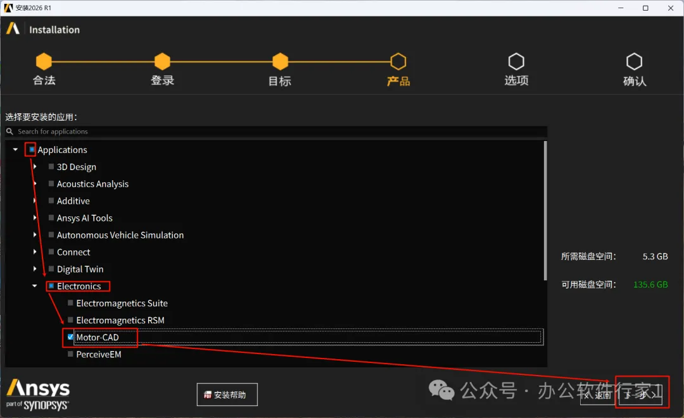This screenshot has width=684, height=418.
Task: Click the 5.3 GB required space value
Action: pos(655,257)
